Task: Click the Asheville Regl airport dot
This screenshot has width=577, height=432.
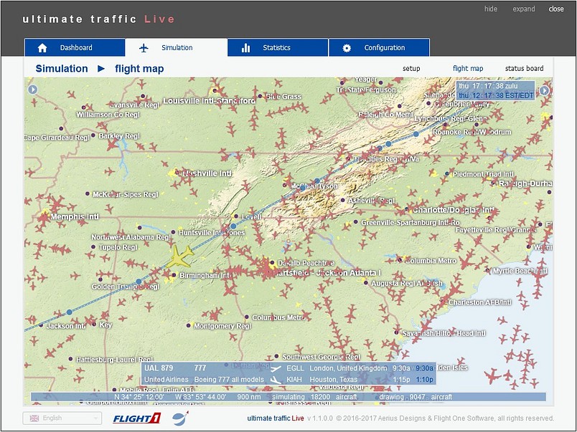Action: [342, 200]
